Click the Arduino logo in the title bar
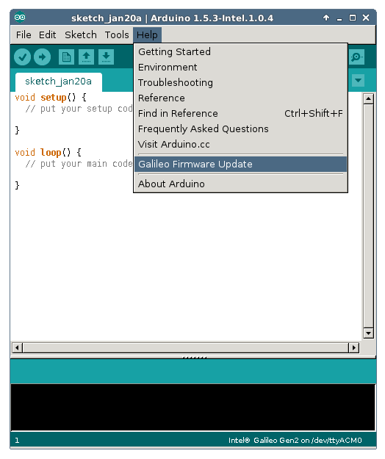 [20, 18]
